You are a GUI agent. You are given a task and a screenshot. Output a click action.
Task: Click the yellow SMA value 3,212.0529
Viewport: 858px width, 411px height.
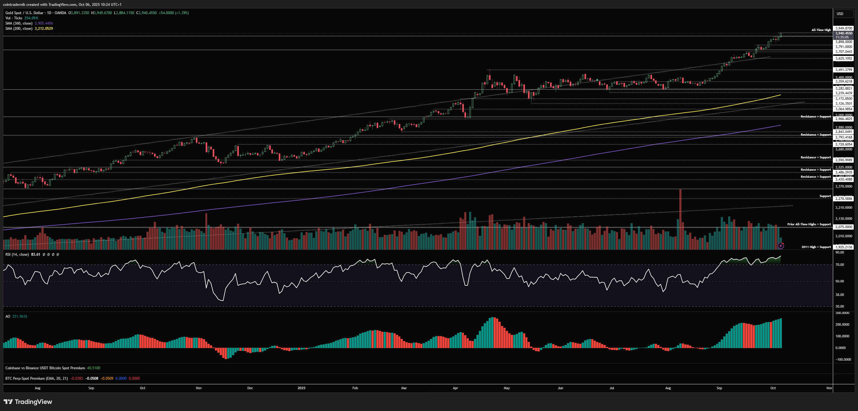coord(44,29)
